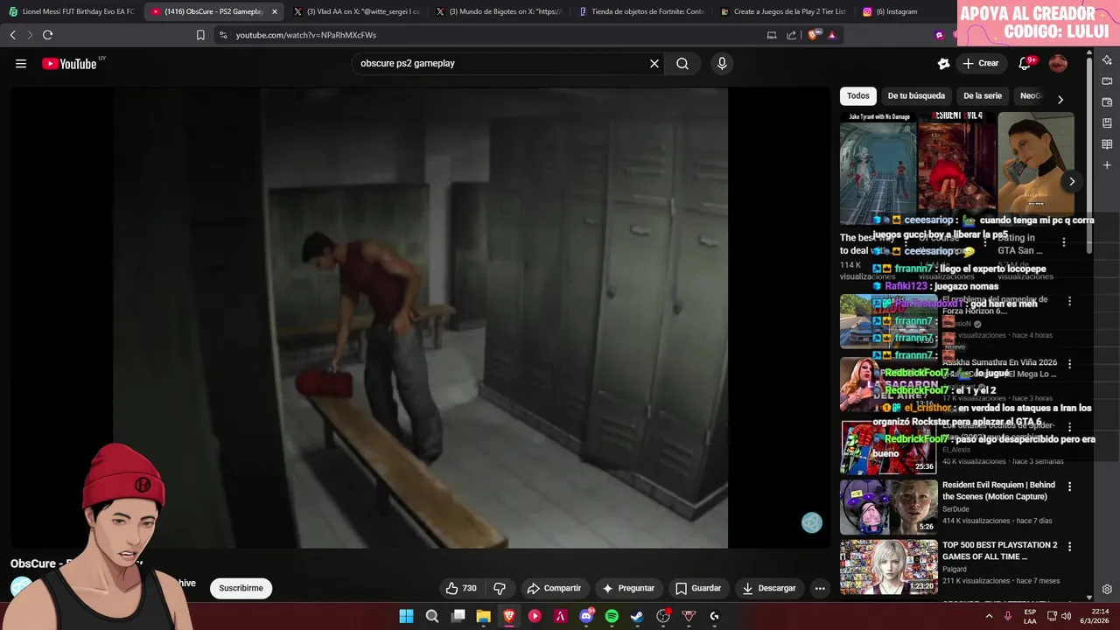
Task: Bookmark this page icon in address bar
Action: pyautogui.click(x=200, y=35)
